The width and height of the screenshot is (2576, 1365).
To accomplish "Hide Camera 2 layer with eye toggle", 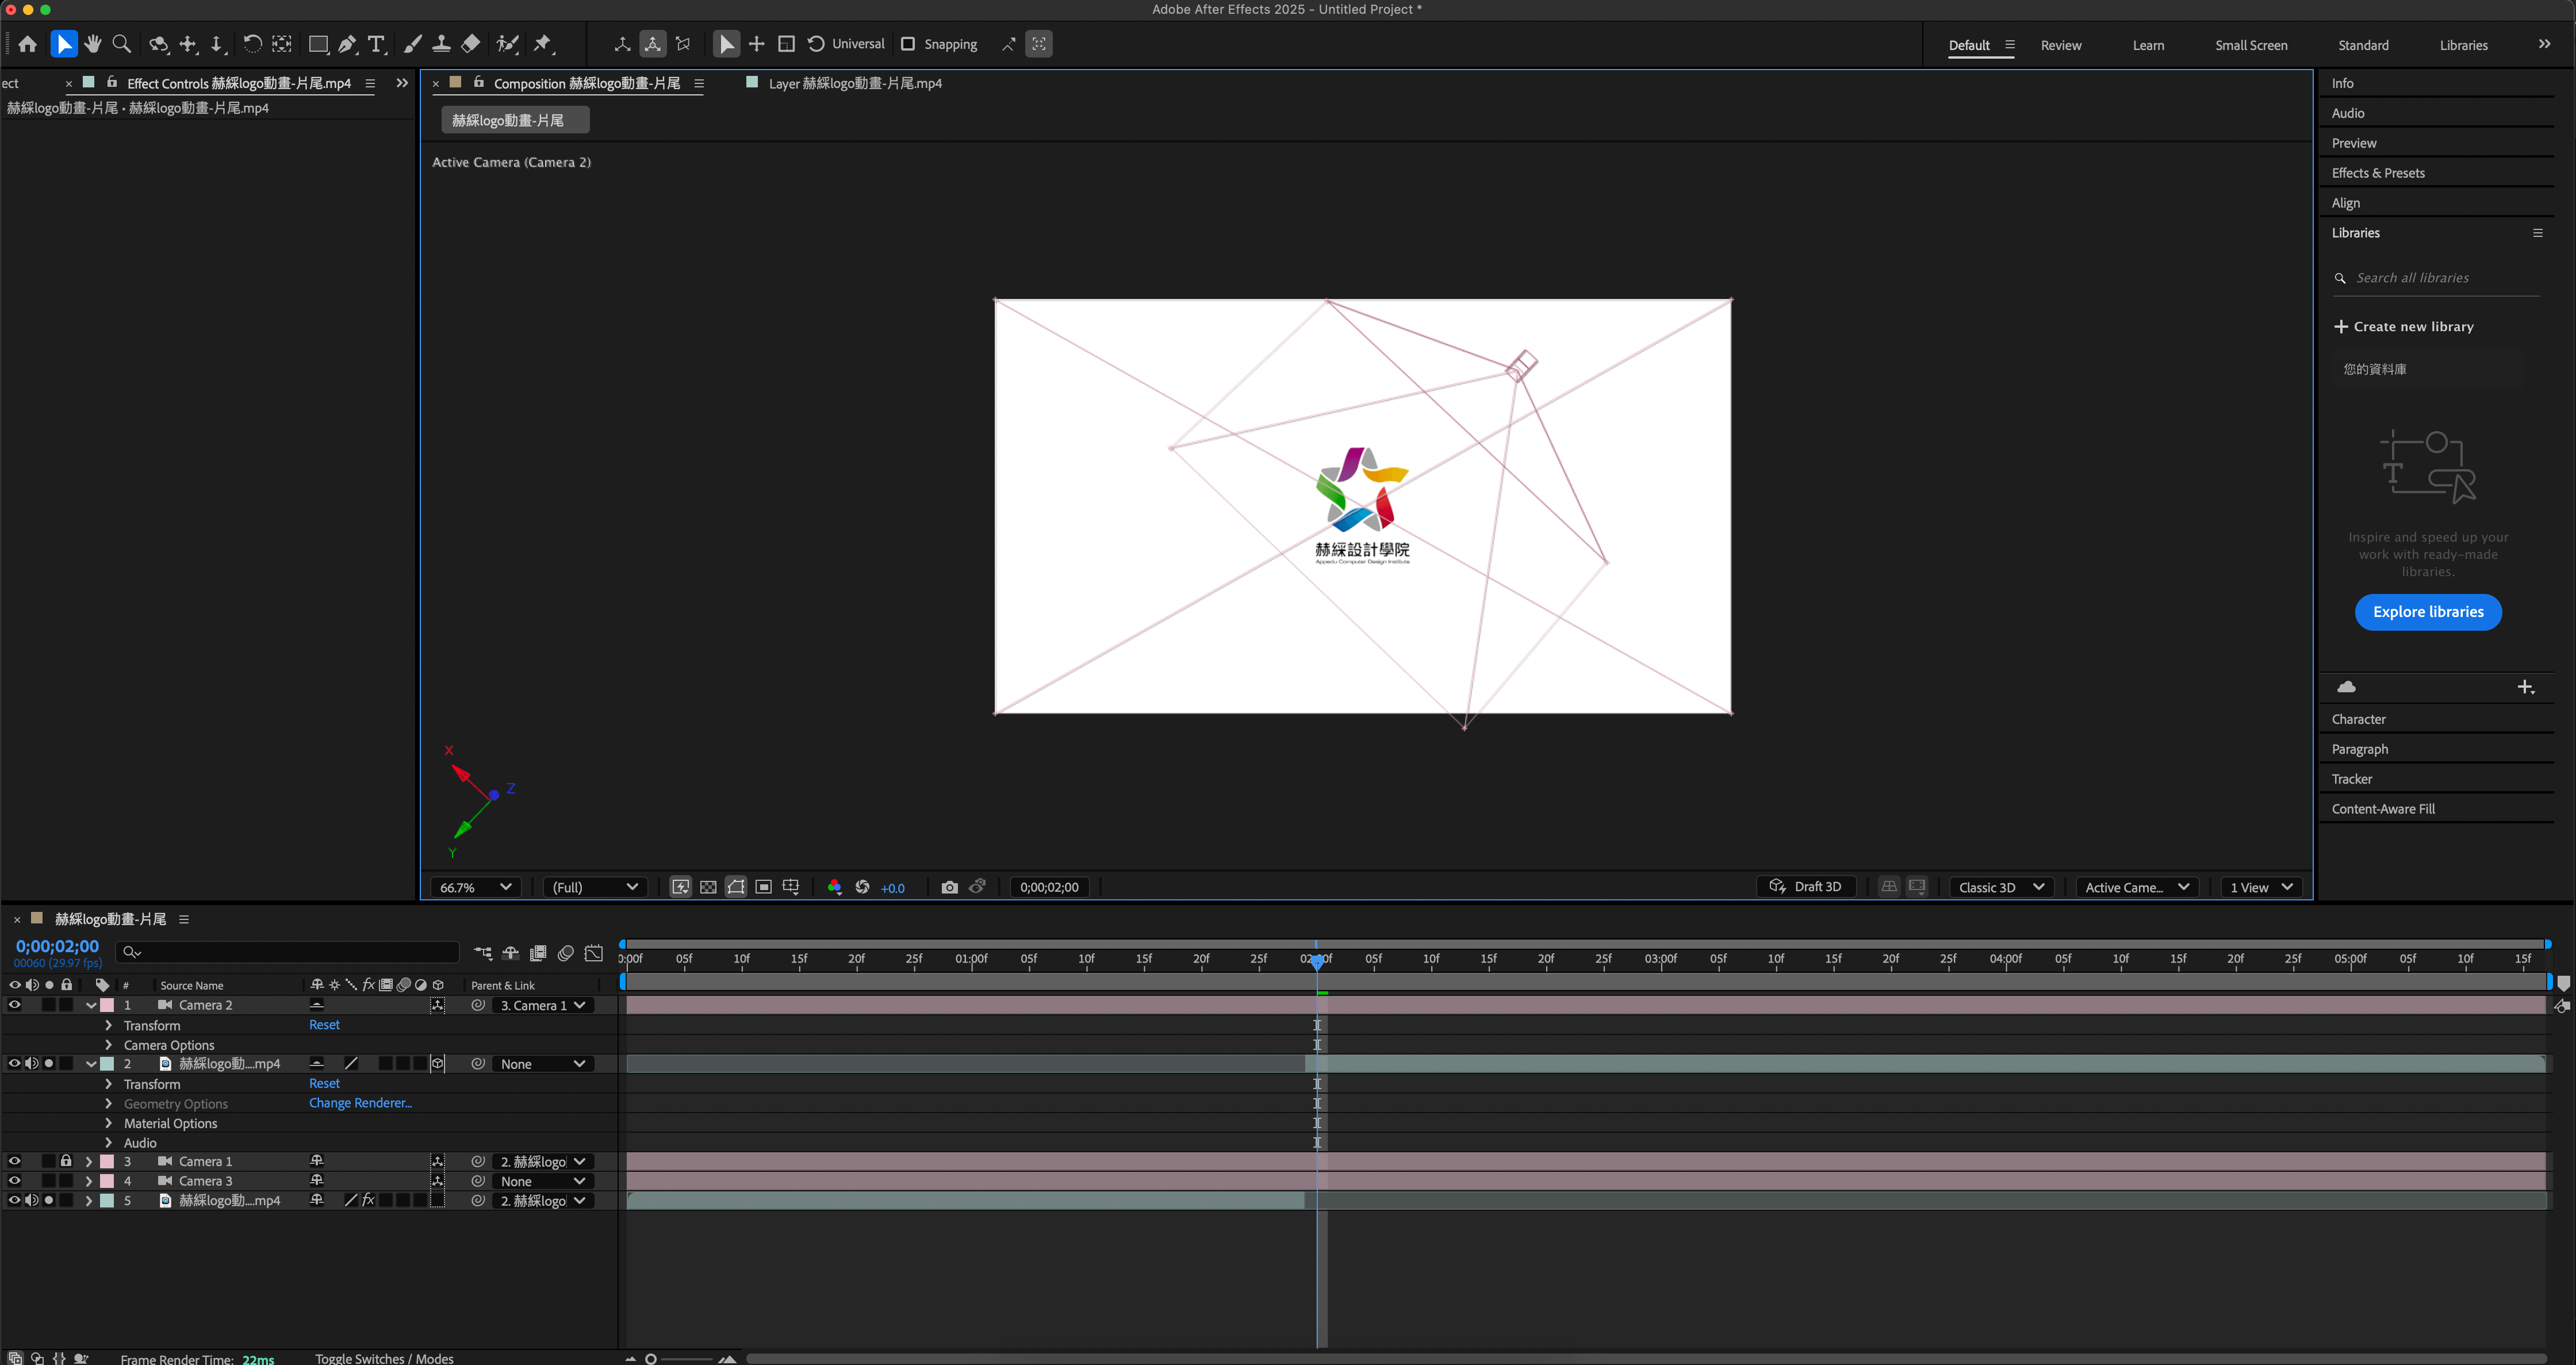I will [14, 1005].
